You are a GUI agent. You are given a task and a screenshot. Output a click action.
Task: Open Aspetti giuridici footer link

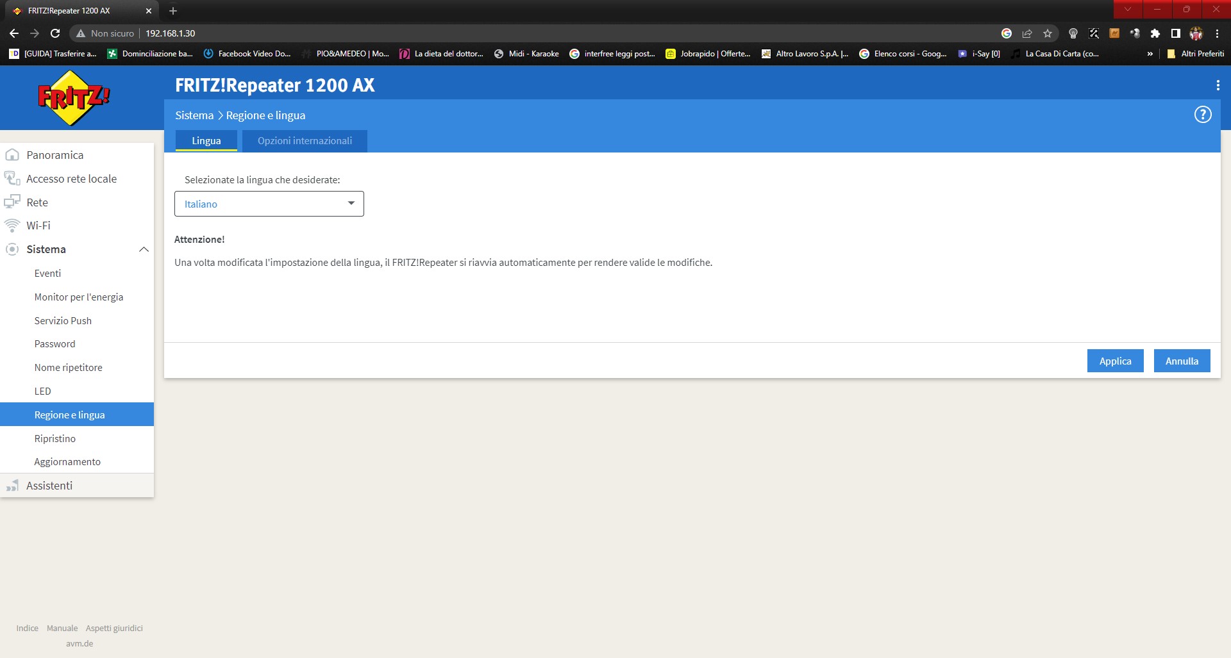(114, 628)
